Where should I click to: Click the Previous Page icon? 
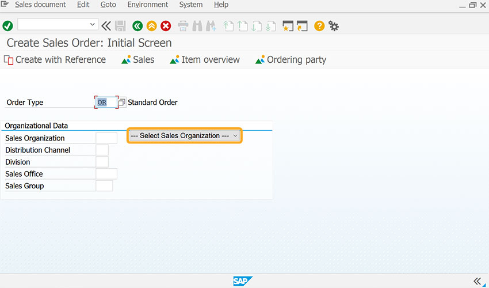pos(243,26)
